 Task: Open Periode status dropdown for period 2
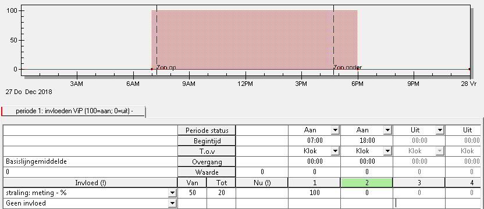pos(387,131)
